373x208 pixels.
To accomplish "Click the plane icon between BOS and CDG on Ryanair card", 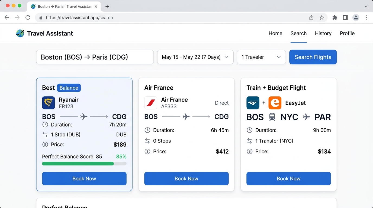I will (x=84, y=117).
